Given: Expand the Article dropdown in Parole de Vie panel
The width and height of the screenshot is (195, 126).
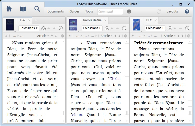Looking at the screenshot, I should (106, 36).
